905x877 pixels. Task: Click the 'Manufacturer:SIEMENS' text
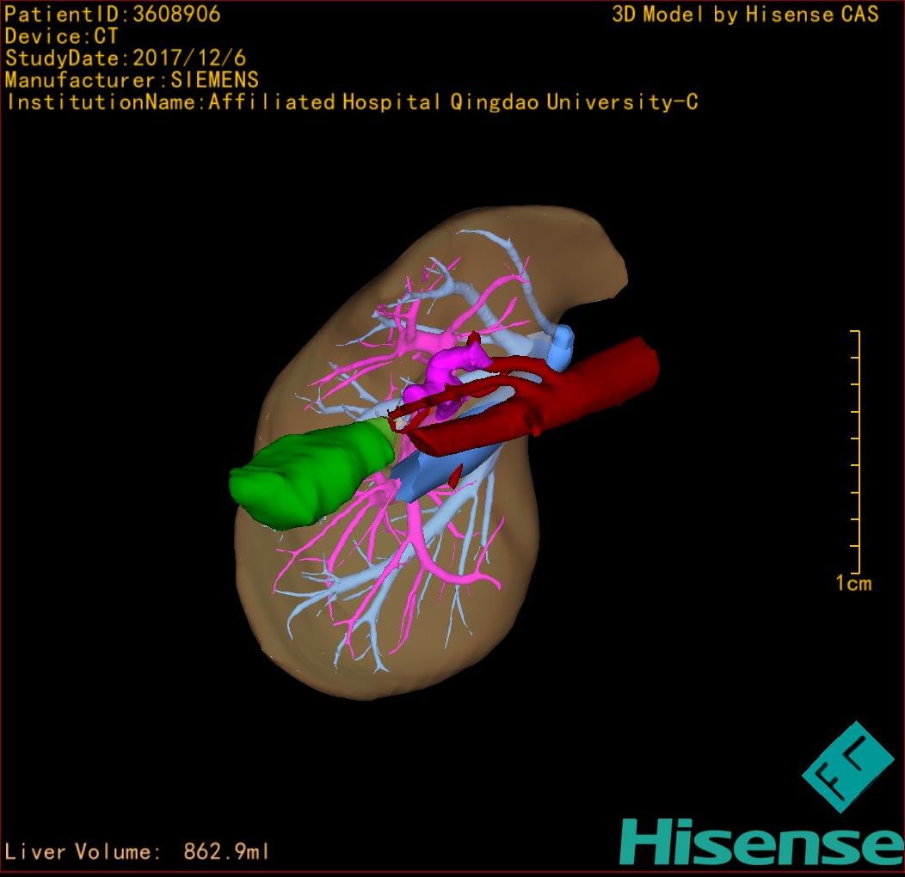[x=132, y=80]
